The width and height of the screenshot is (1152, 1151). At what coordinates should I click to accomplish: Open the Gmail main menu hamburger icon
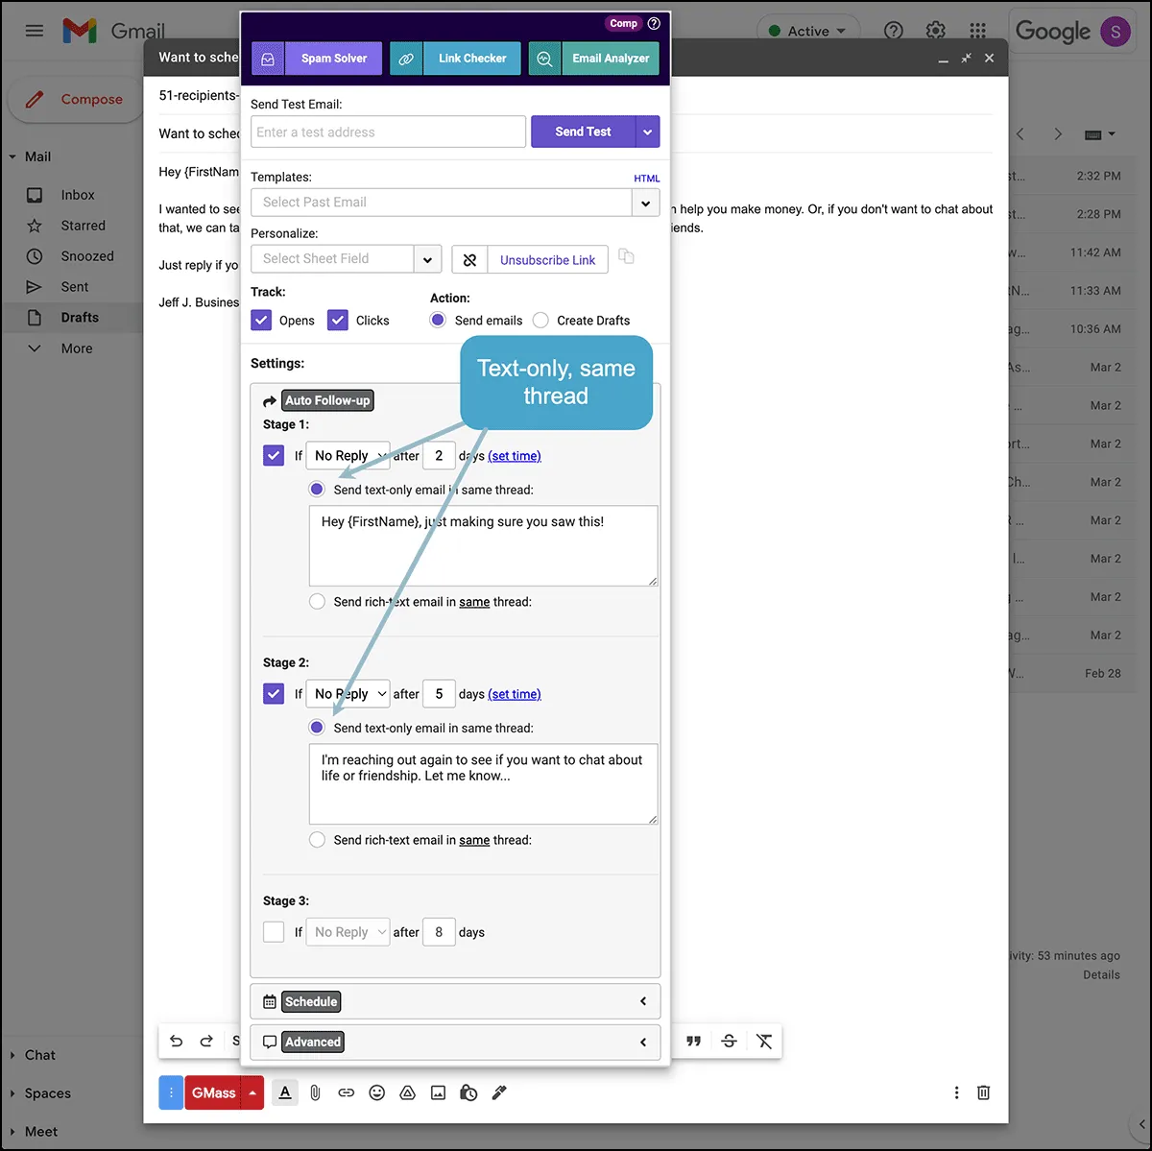coord(35,31)
